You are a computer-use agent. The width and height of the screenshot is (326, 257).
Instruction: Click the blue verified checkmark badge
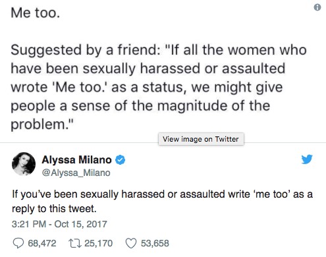click(121, 160)
